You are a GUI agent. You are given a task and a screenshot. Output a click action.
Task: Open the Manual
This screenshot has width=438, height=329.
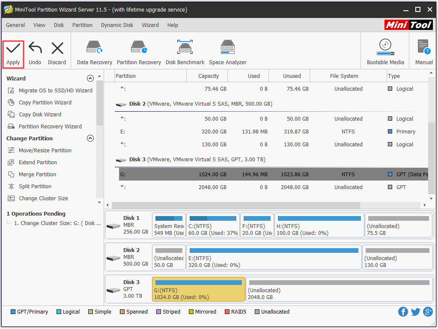tap(424, 52)
